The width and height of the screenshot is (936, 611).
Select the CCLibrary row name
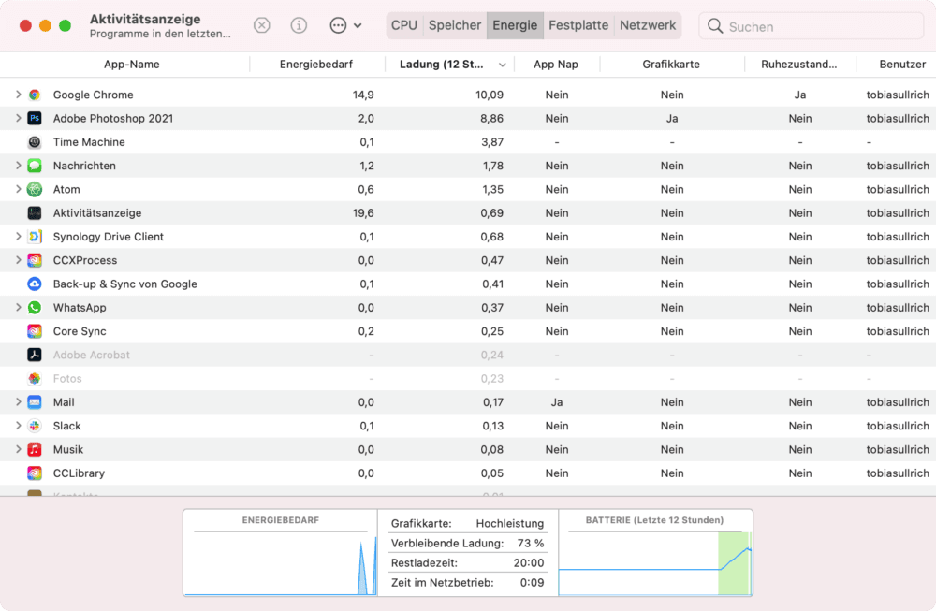click(79, 473)
